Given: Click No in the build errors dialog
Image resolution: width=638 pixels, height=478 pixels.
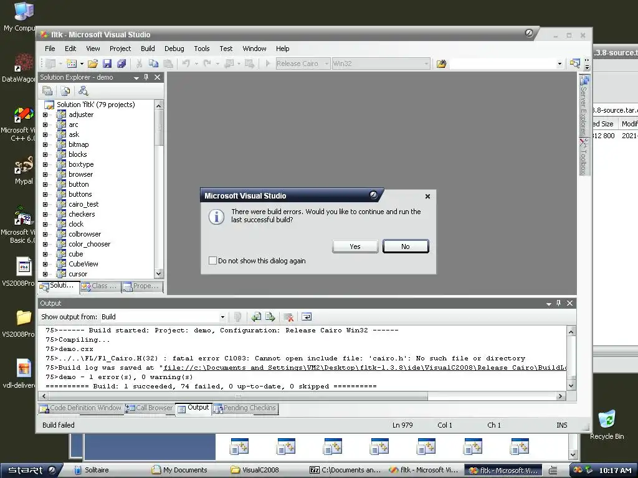Looking at the screenshot, I should [405, 246].
